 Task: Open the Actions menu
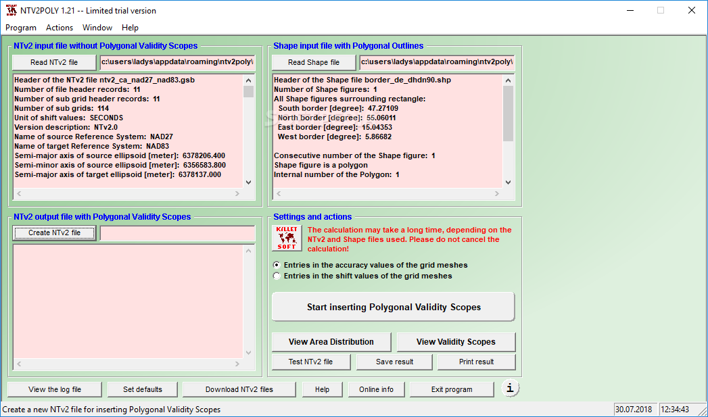[59, 28]
